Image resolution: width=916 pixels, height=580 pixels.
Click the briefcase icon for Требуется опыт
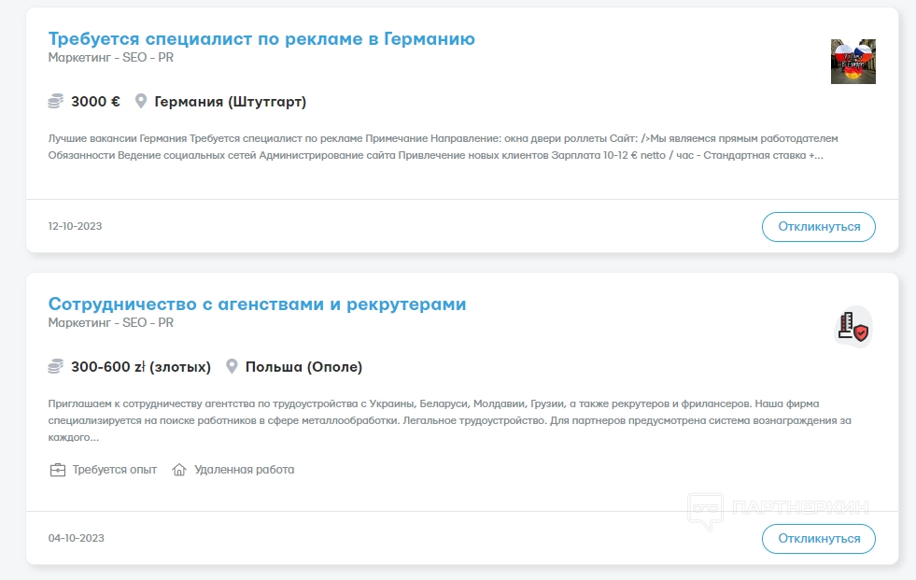tap(57, 470)
